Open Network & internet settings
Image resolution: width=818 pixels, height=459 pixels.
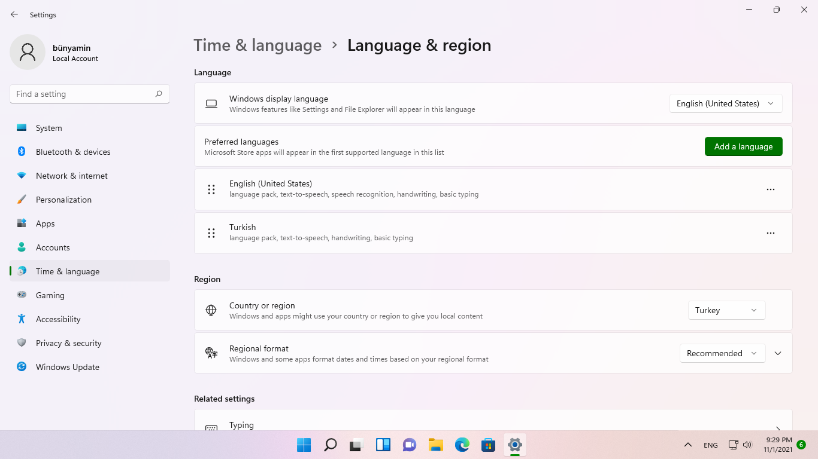point(90,176)
